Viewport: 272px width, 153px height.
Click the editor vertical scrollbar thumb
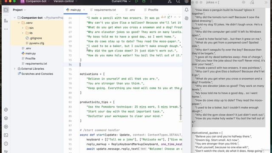click(181, 104)
